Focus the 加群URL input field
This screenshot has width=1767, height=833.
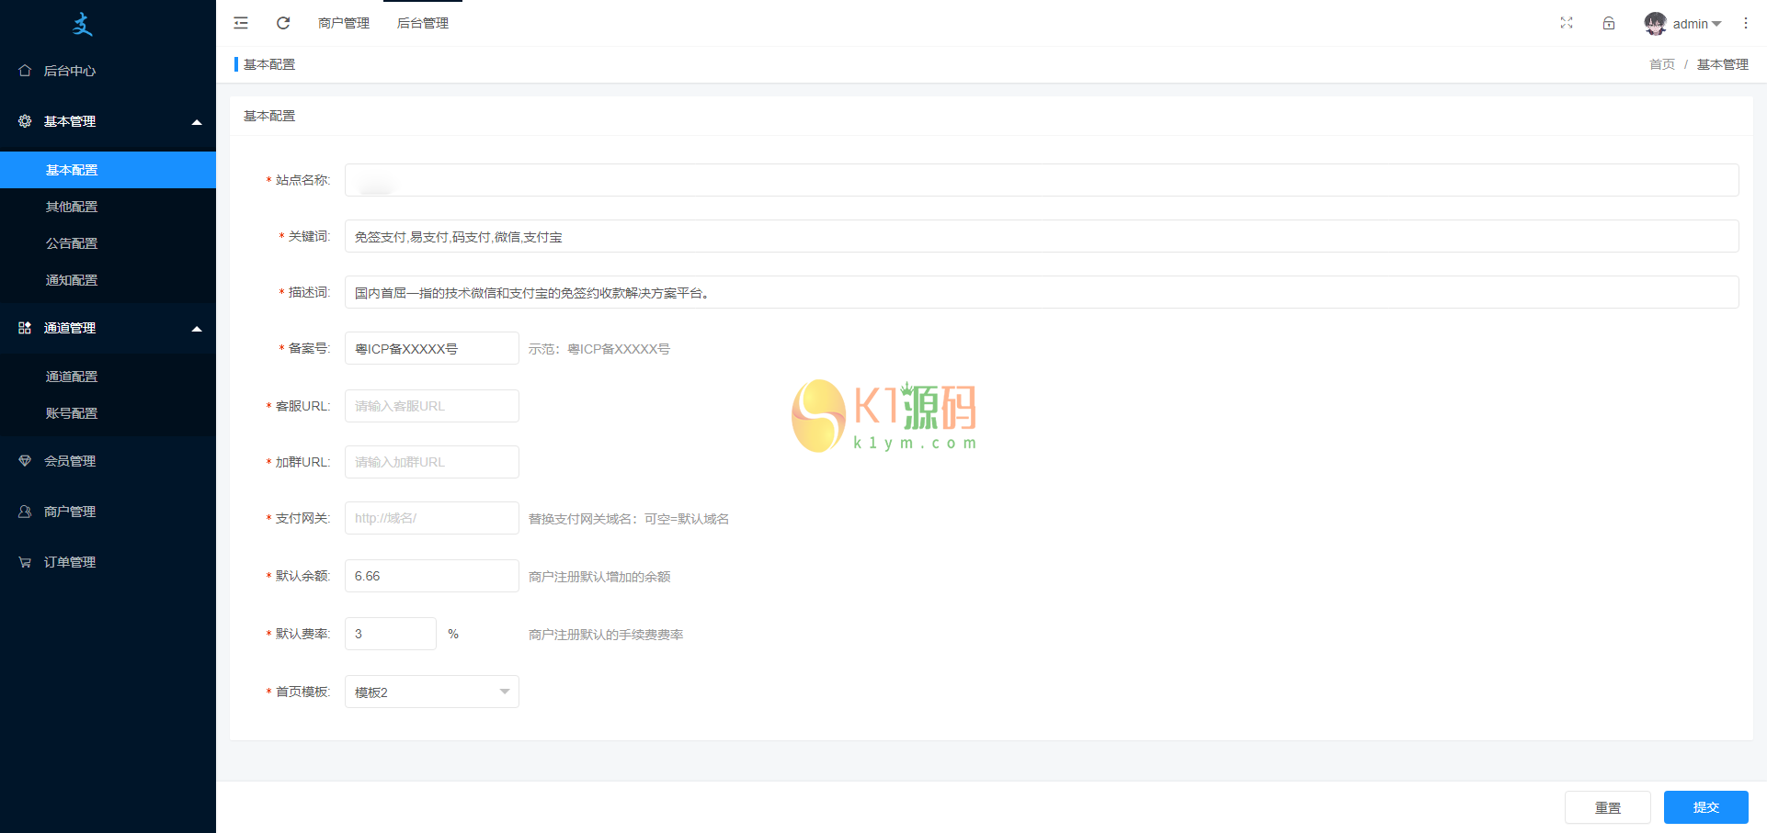(432, 462)
